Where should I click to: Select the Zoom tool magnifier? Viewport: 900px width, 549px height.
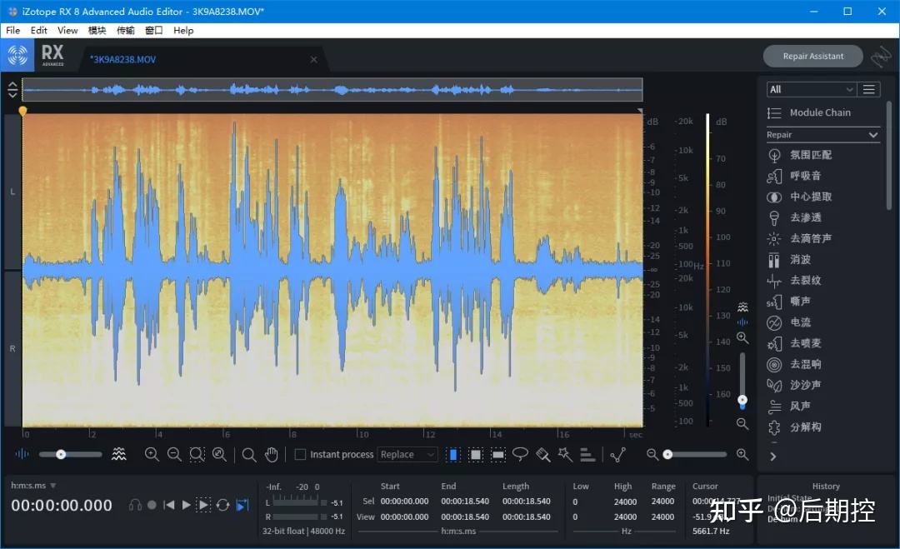click(x=248, y=455)
